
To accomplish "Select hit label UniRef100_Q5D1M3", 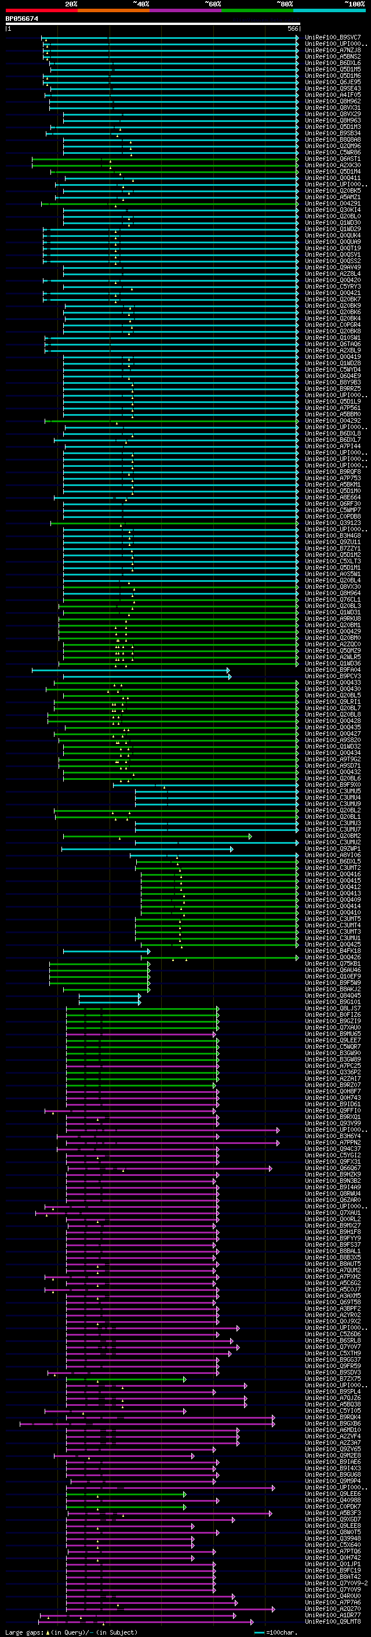I will (x=333, y=127).
